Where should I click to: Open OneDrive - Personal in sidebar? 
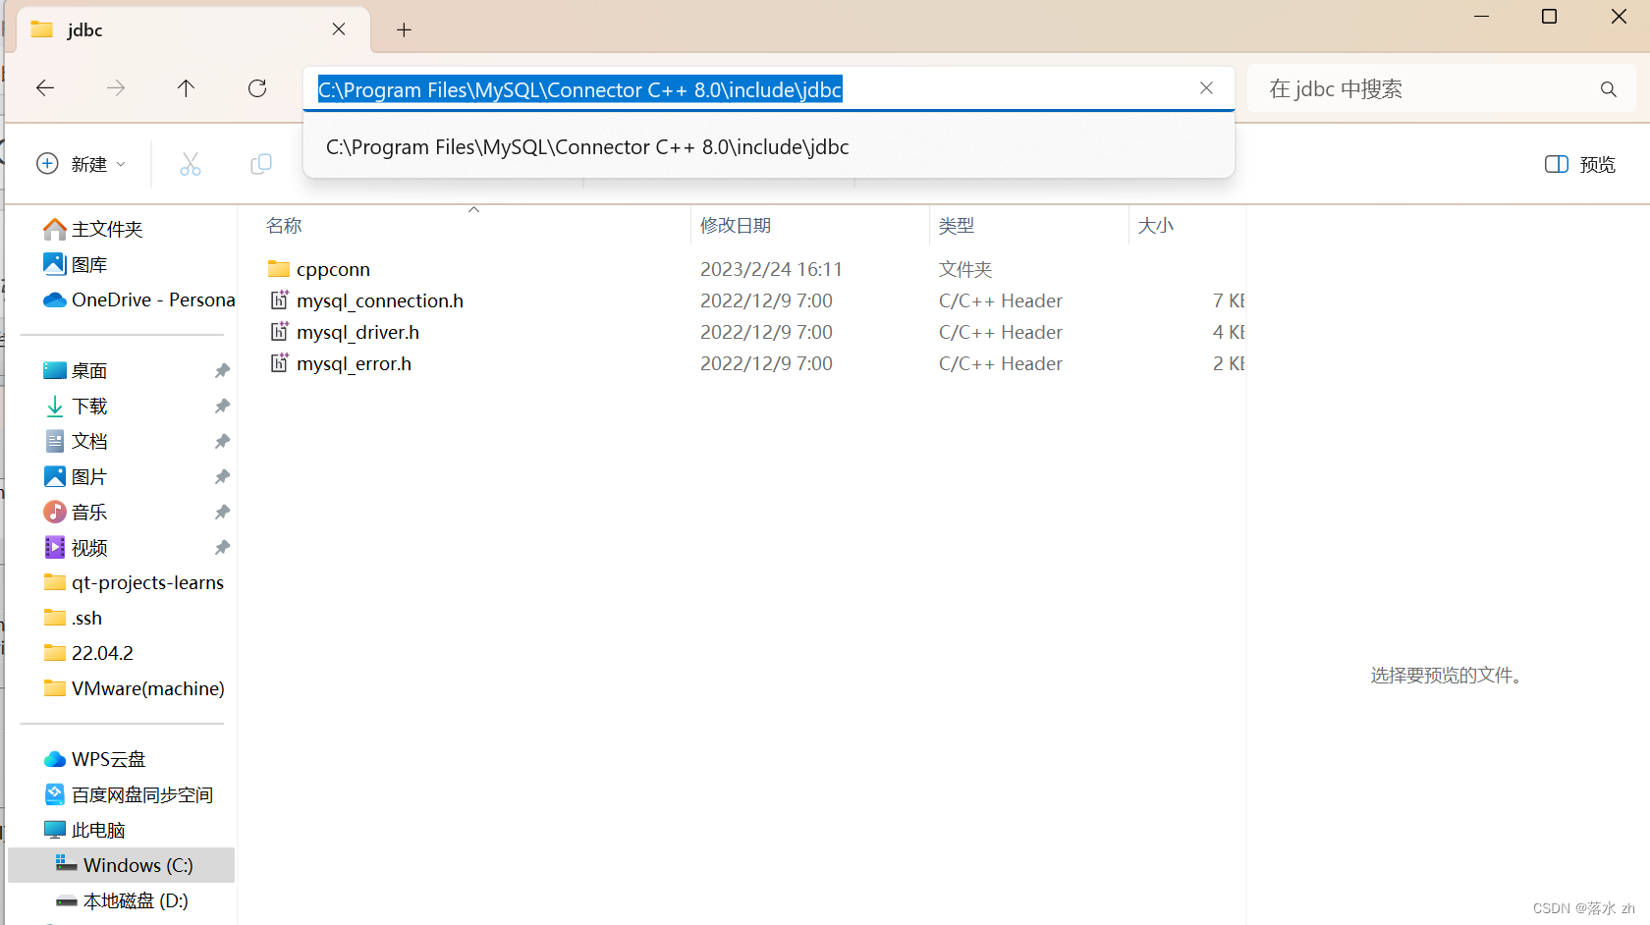click(138, 299)
